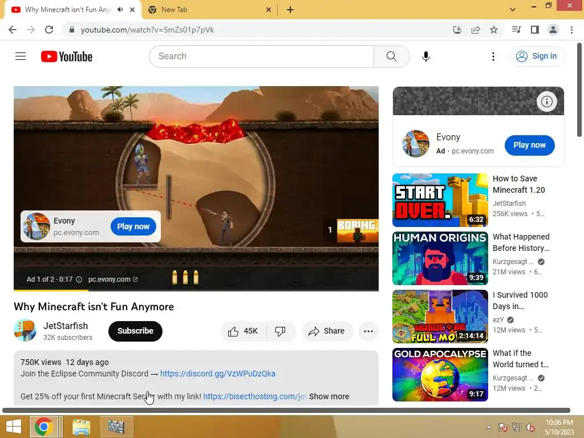The height and width of the screenshot is (438, 584).
Task: Switch to the New Tab tab
Action: [x=209, y=10]
